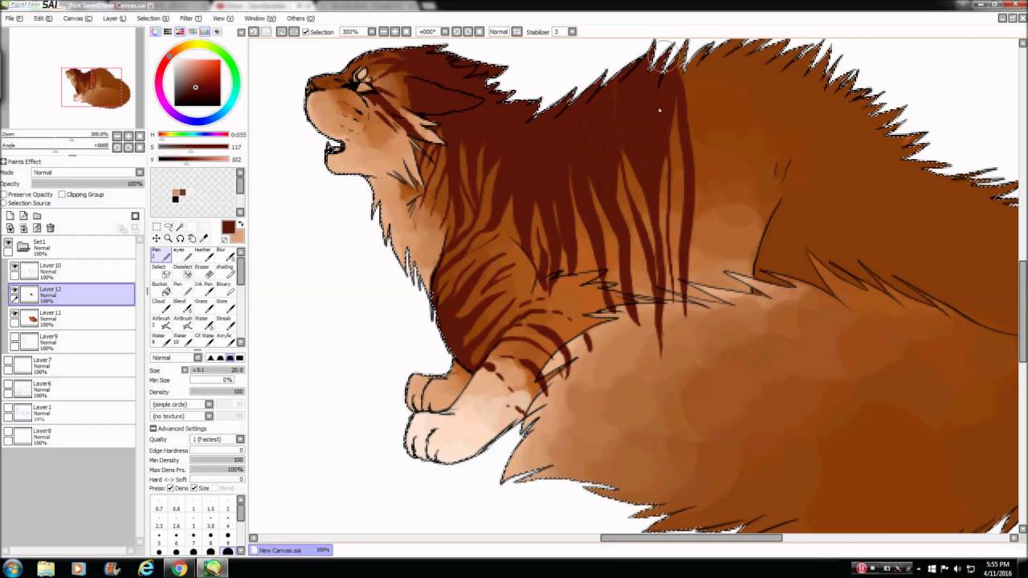Open the Stabilizer value dropdown

pyautogui.click(x=572, y=31)
